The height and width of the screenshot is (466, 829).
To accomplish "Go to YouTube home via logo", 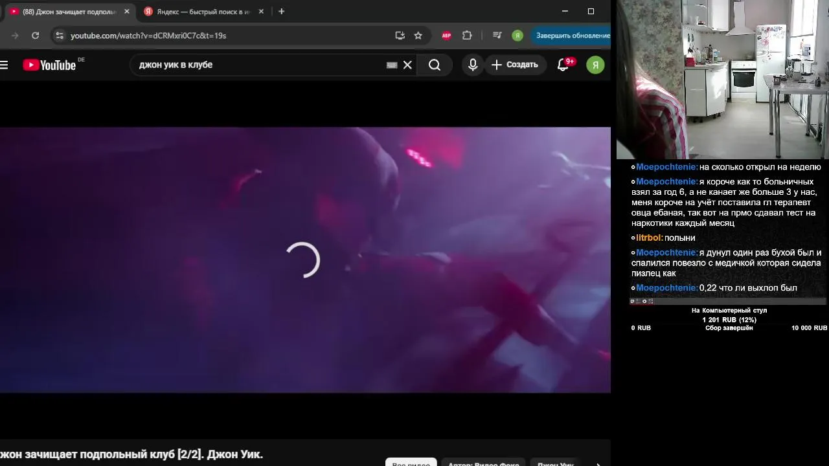I will point(49,65).
